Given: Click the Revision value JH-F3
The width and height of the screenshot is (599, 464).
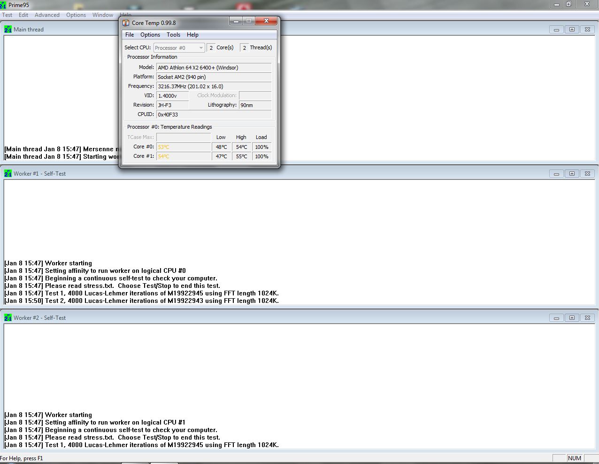Looking at the screenshot, I should point(172,105).
